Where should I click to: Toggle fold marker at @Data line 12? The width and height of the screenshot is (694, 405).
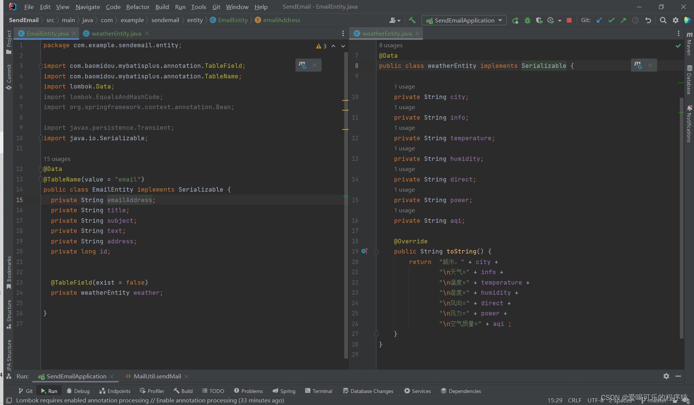pos(40,169)
